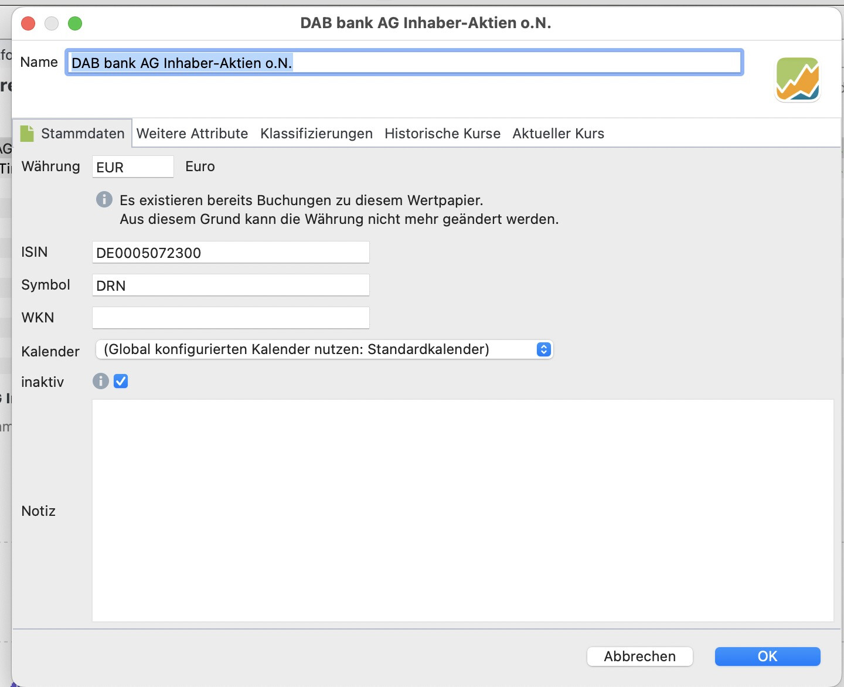The width and height of the screenshot is (844, 687).
Task: Click the info icon beside the currency notice
Action: [104, 199]
